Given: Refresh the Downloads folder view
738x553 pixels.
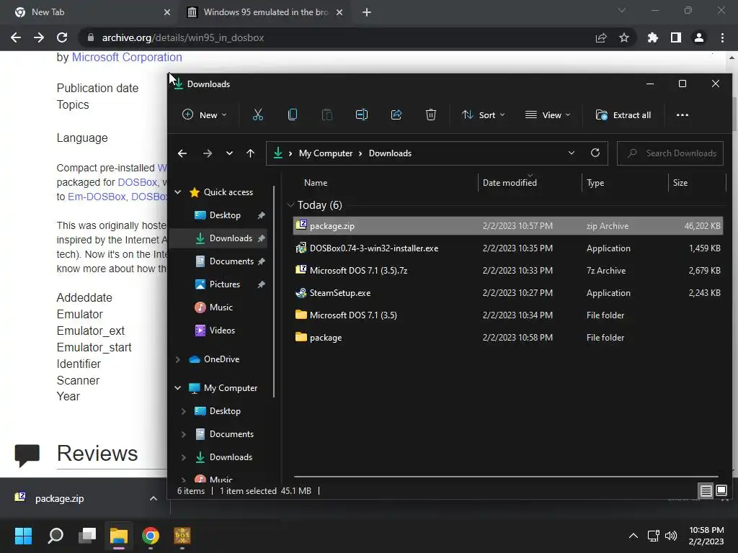Looking at the screenshot, I should 595,153.
